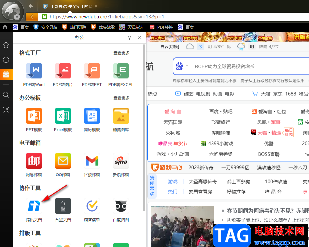Open favorites star in sidebar
Screen dimensions: 309x247
coord(6,45)
